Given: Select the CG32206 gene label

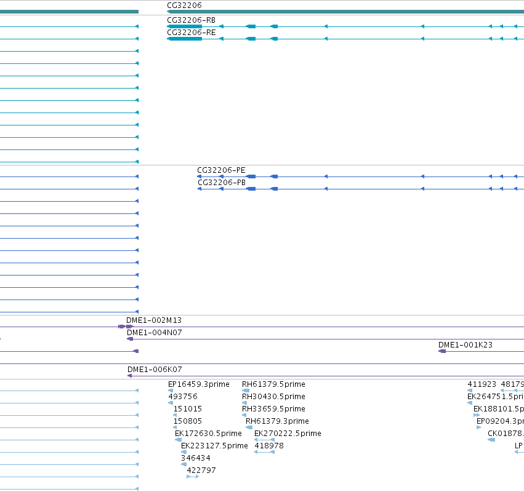Looking at the screenshot, I should (x=184, y=6).
